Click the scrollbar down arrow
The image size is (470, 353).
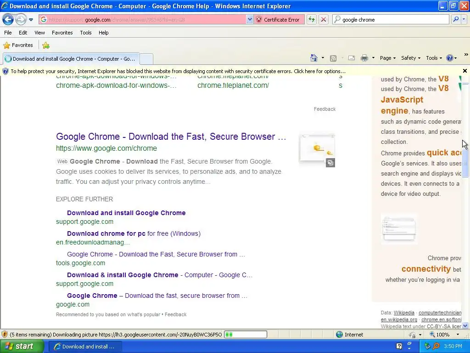click(465, 326)
